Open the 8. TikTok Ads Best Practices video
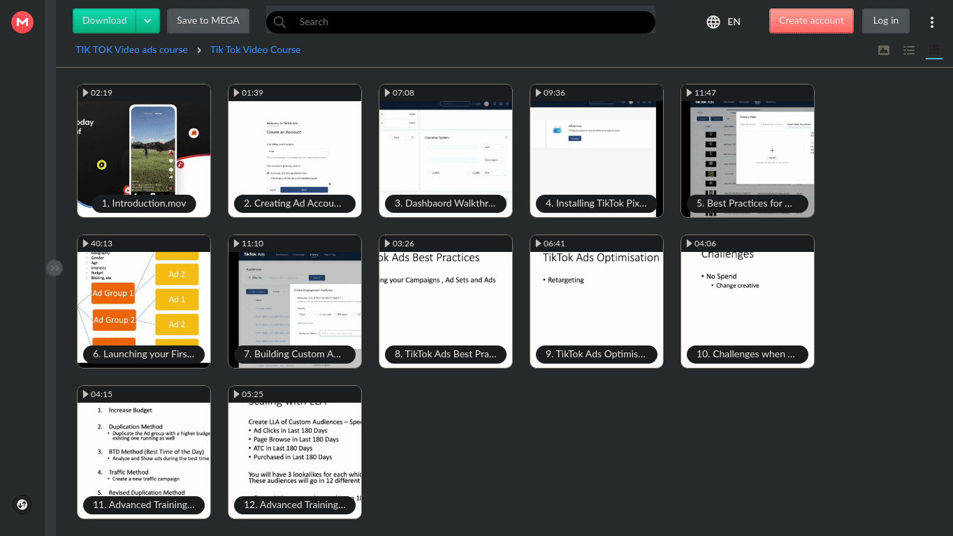Image resolution: width=953 pixels, height=536 pixels. 446,301
